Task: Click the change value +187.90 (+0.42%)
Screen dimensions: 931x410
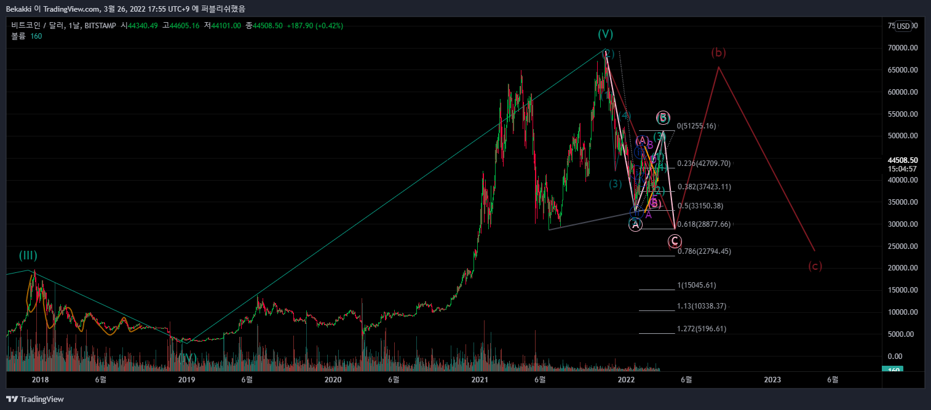Action: pyautogui.click(x=315, y=26)
